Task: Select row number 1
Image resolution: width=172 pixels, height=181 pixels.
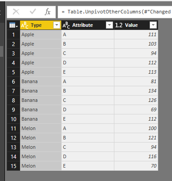Action: (x=13, y=34)
